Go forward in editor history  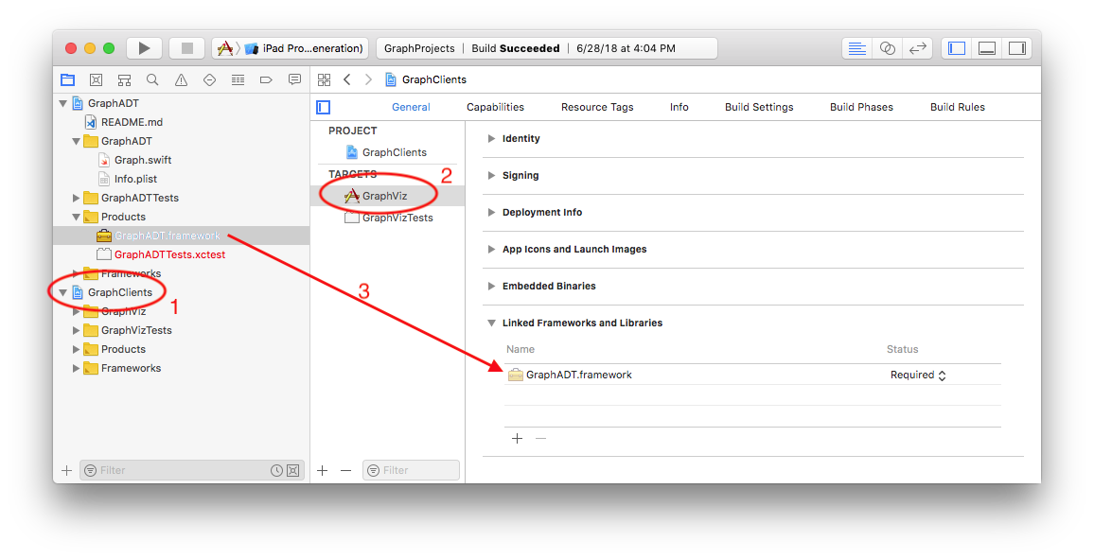click(368, 79)
